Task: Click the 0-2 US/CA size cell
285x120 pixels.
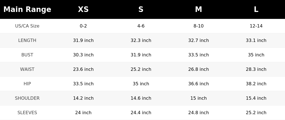Action: 83,26
